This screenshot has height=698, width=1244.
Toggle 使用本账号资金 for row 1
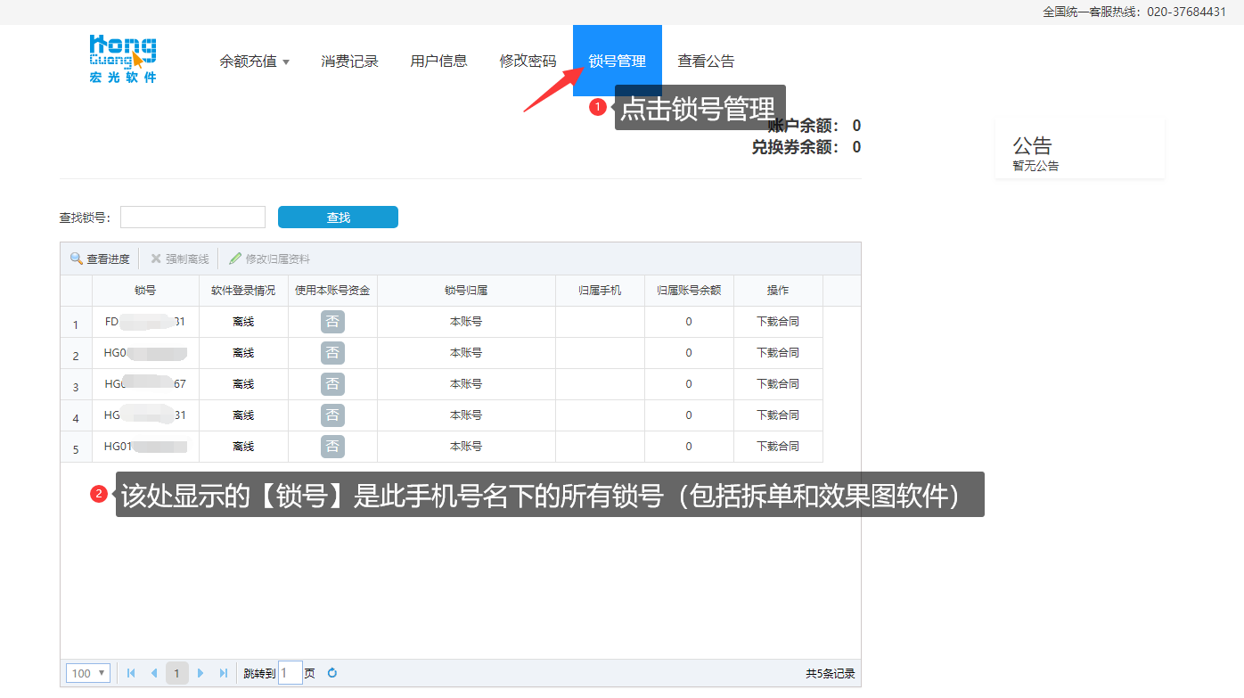[x=332, y=322]
